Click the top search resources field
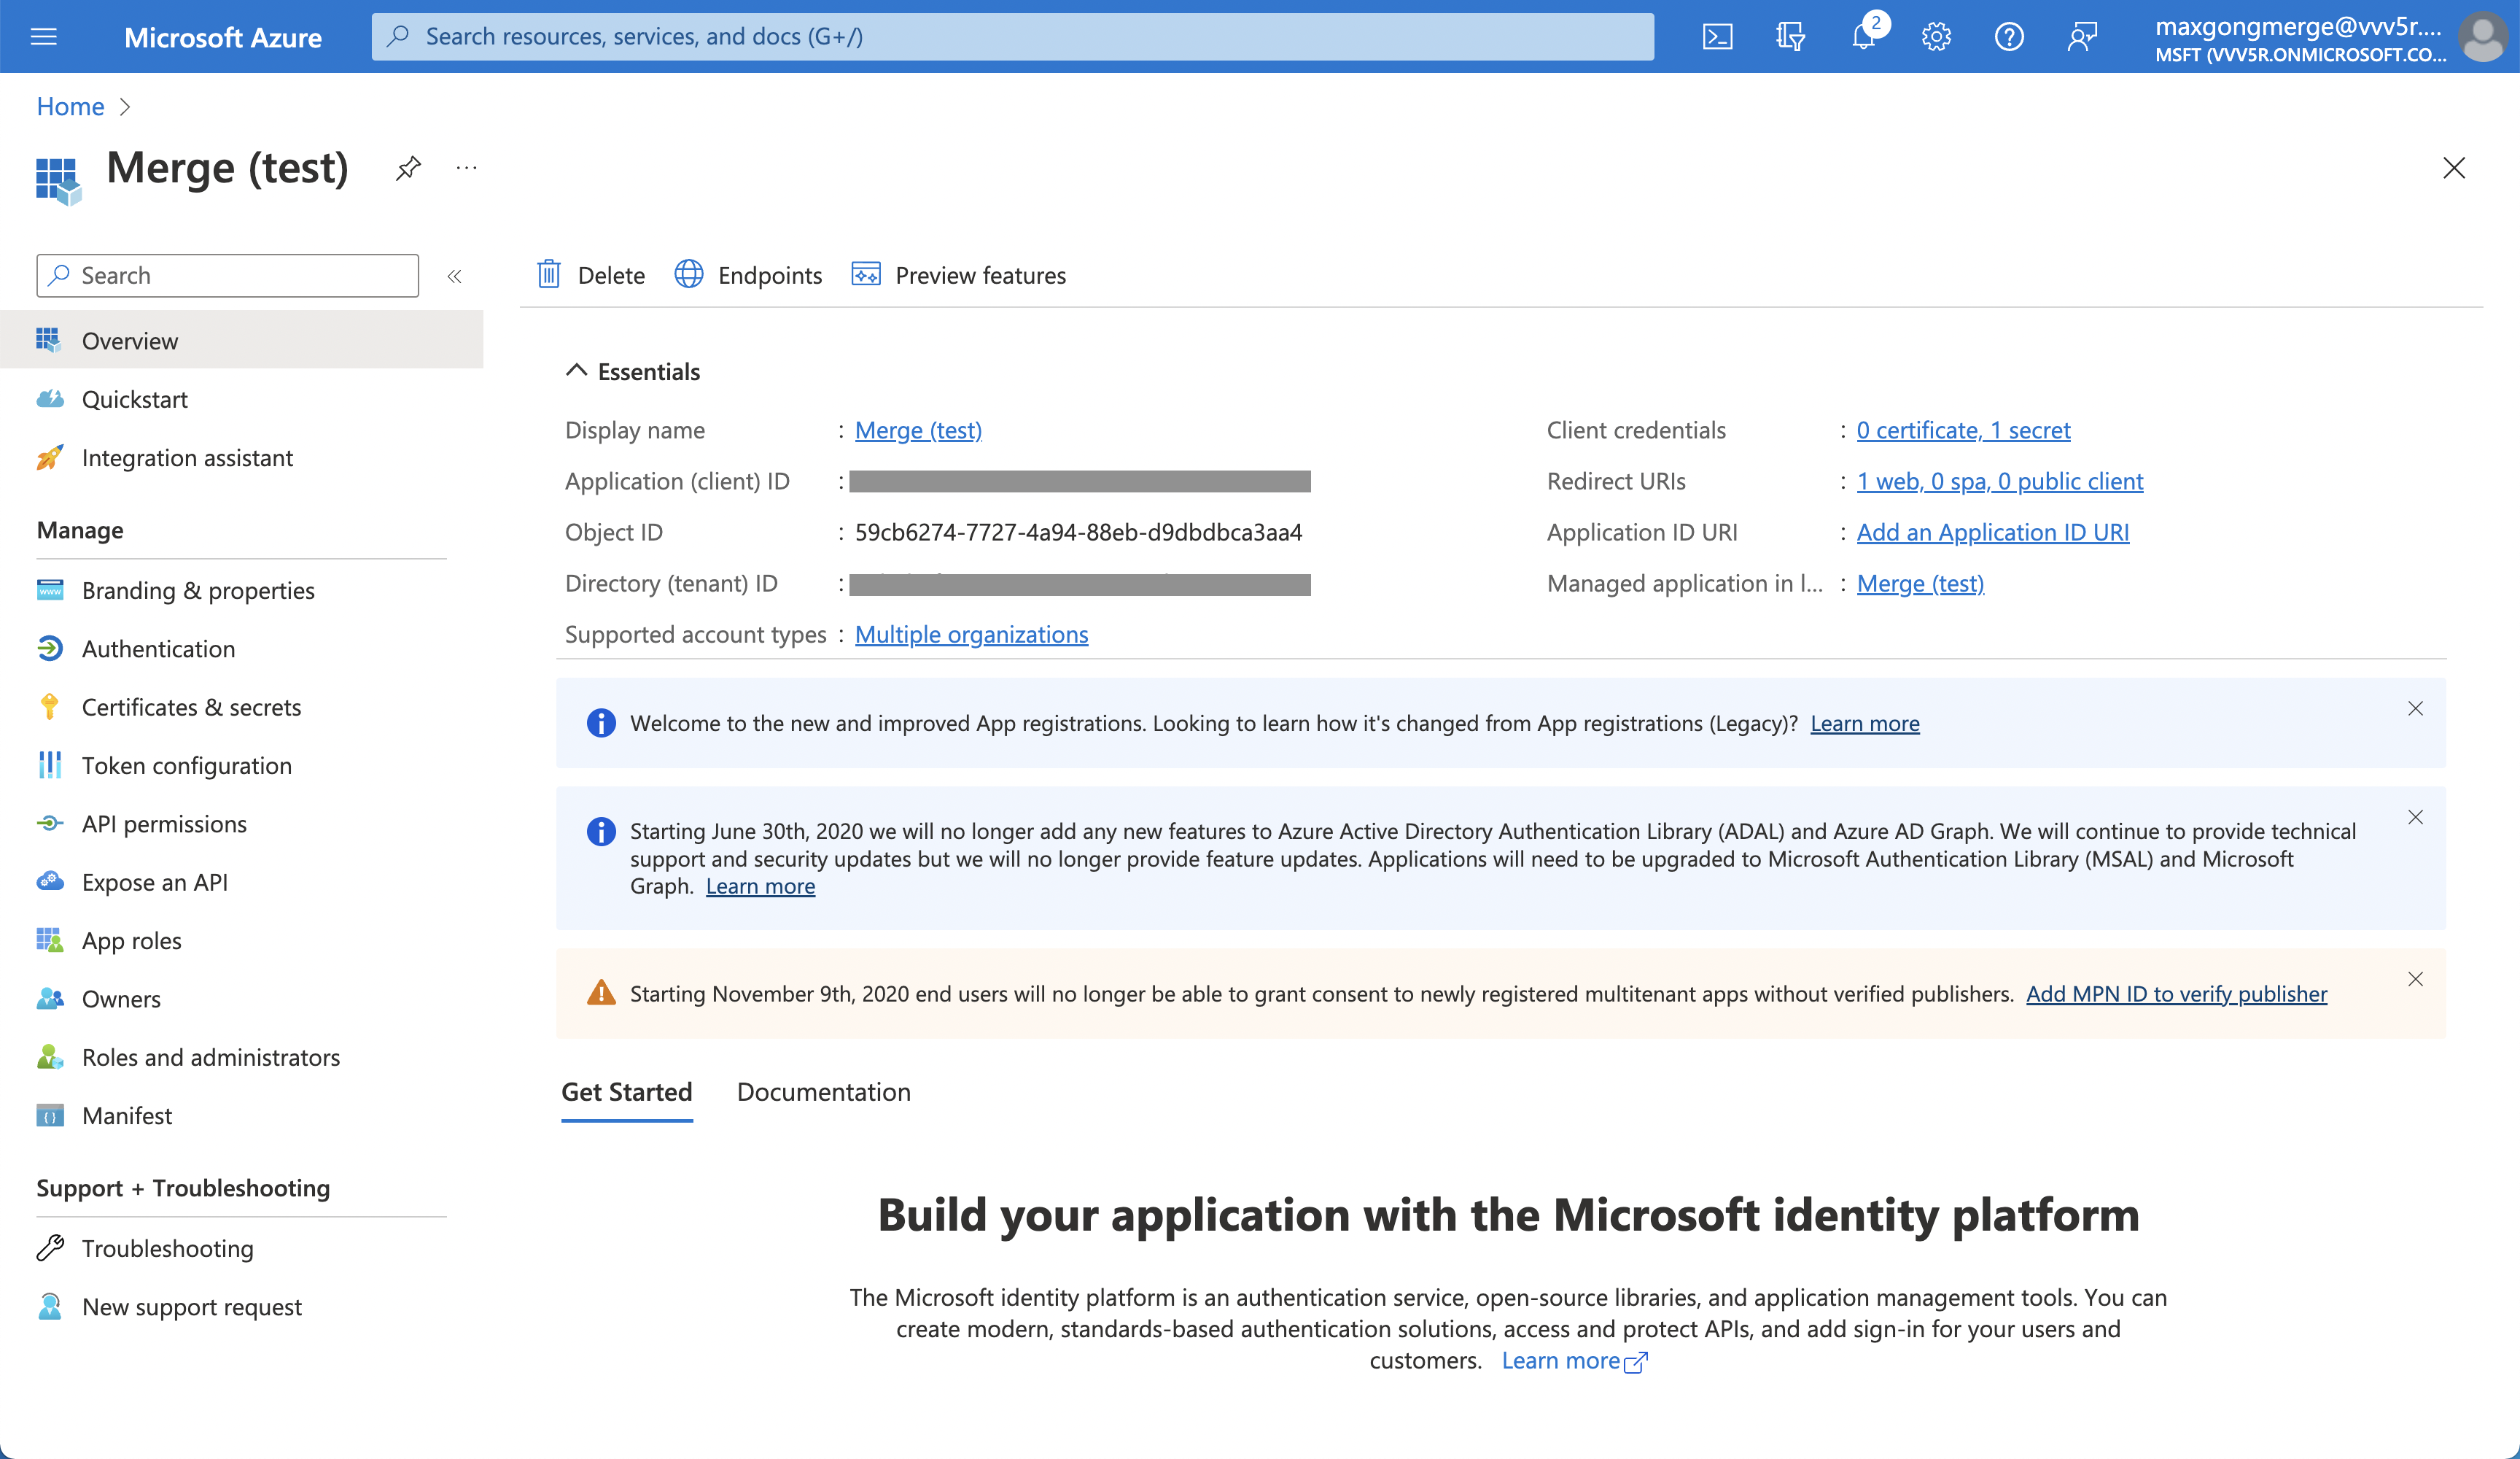This screenshot has height=1459, width=2520. pyautogui.click(x=1012, y=37)
